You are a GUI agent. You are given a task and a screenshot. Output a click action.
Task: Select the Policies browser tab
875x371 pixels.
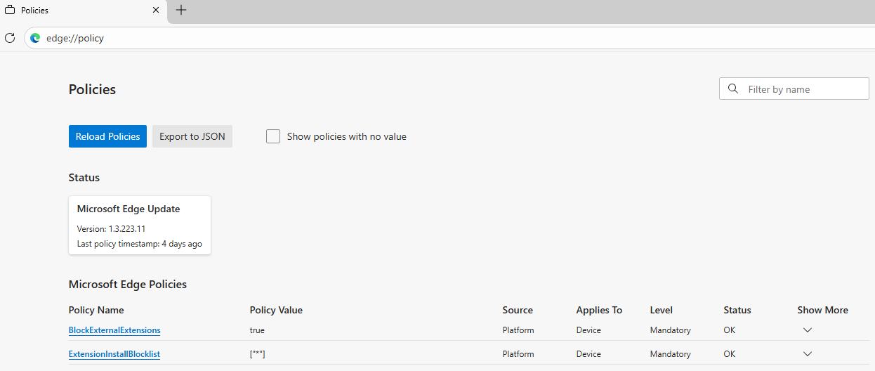click(x=77, y=11)
